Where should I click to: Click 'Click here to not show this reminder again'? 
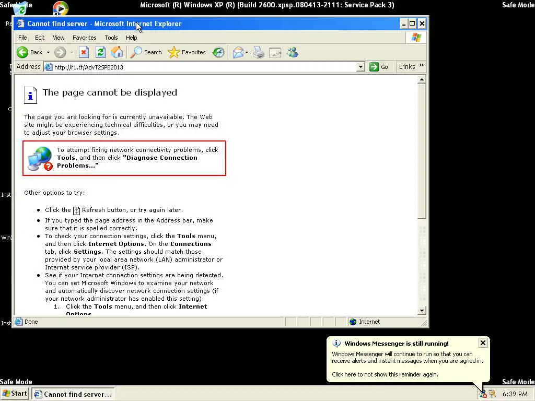click(x=385, y=374)
